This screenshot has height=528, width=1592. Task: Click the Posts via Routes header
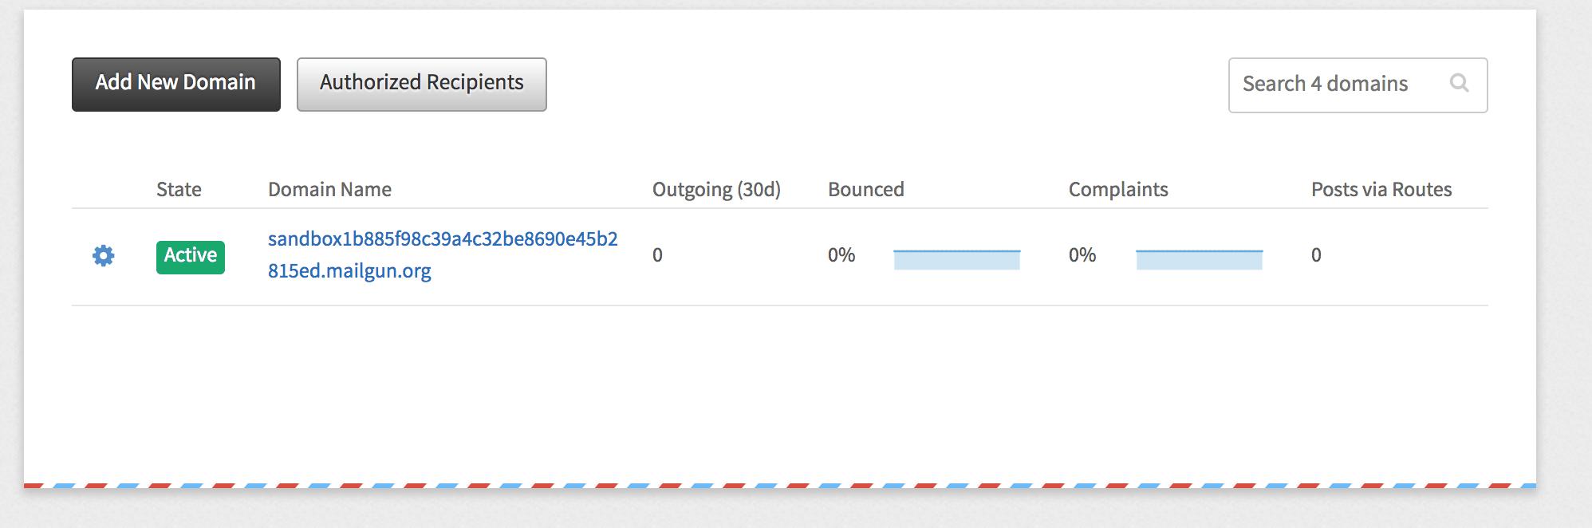1381,190
